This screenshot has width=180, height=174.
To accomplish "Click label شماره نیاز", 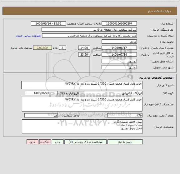I will [x=167, y=24].
